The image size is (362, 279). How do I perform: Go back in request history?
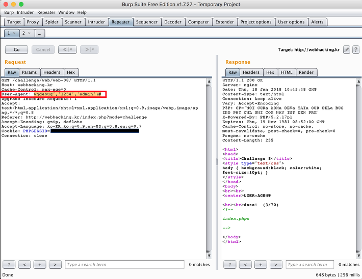coord(67,49)
